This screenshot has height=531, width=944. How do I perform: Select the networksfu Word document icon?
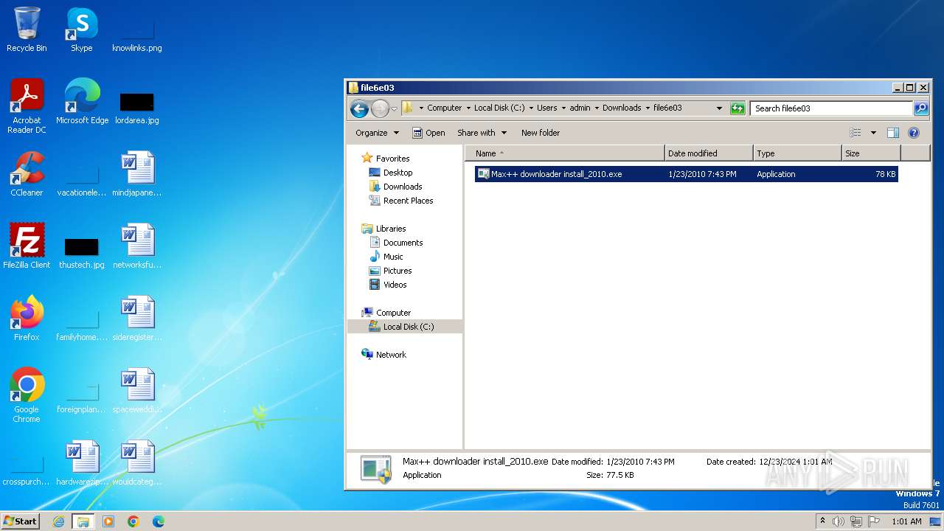pyautogui.click(x=137, y=246)
